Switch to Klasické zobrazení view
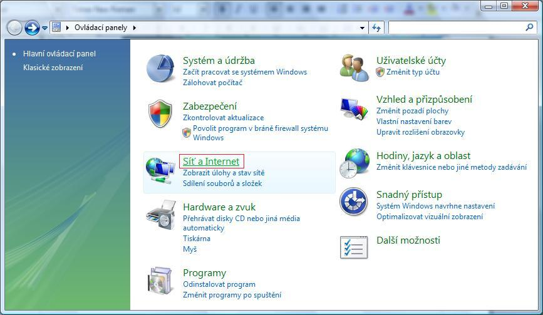The height and width of the screenshot is (315, 543). pos(53,68)
